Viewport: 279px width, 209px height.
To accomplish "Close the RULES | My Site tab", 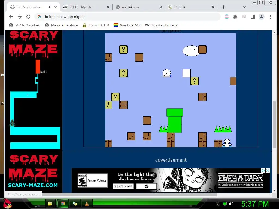I will (108, 7).
